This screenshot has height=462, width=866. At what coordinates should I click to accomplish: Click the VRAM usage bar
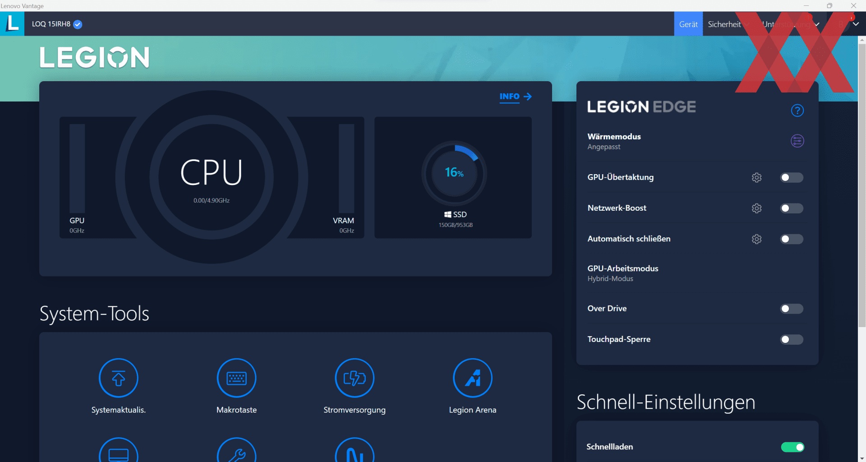pyautogui.click(x=346, y=168)
